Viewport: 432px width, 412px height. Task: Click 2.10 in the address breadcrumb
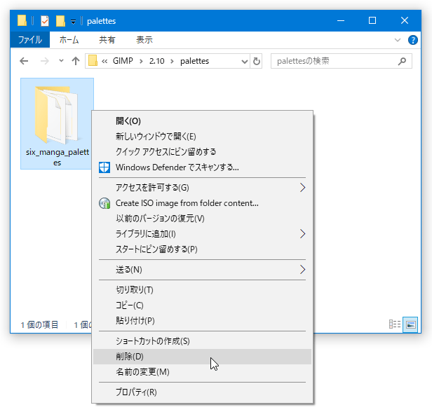[157, 61]
